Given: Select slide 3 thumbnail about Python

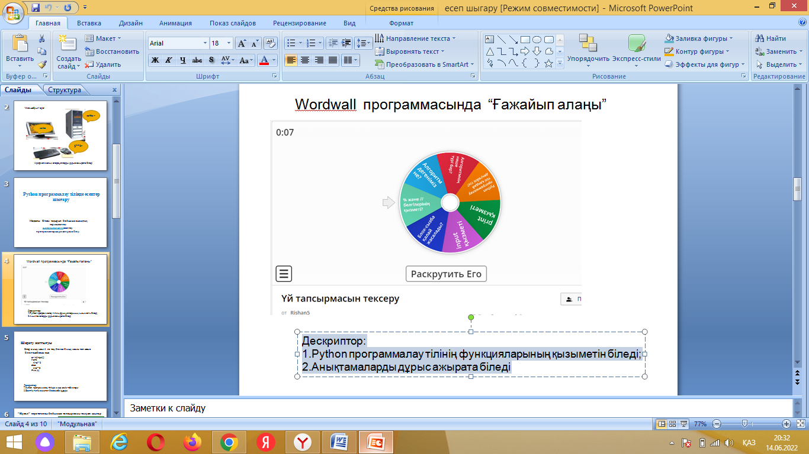Looking at the screenshot, I should pyautogui.click(x=62, y=212).
